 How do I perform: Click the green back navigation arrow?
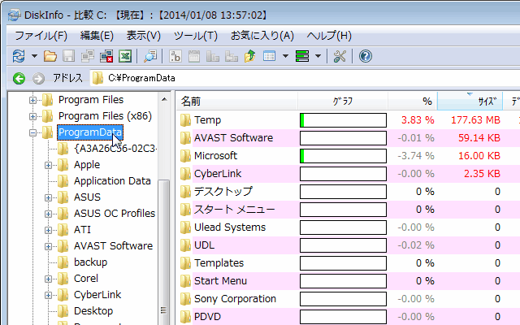[x=19, y=78]
